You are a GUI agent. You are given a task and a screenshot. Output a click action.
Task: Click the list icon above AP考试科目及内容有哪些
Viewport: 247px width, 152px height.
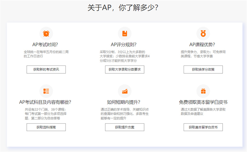[46, 91]
